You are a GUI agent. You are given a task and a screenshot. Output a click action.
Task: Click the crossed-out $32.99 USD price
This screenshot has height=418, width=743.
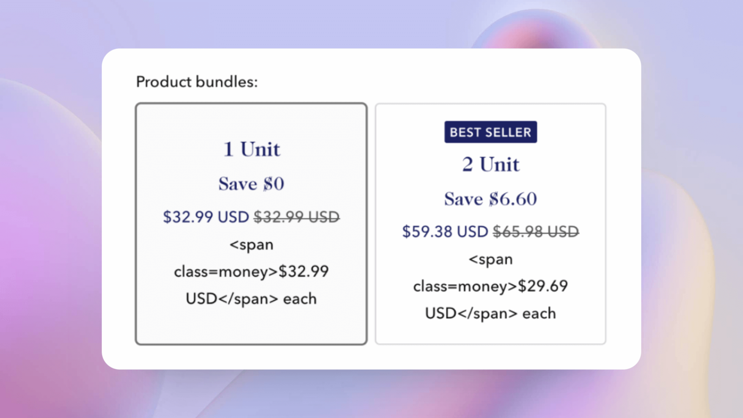click(296, 217)
